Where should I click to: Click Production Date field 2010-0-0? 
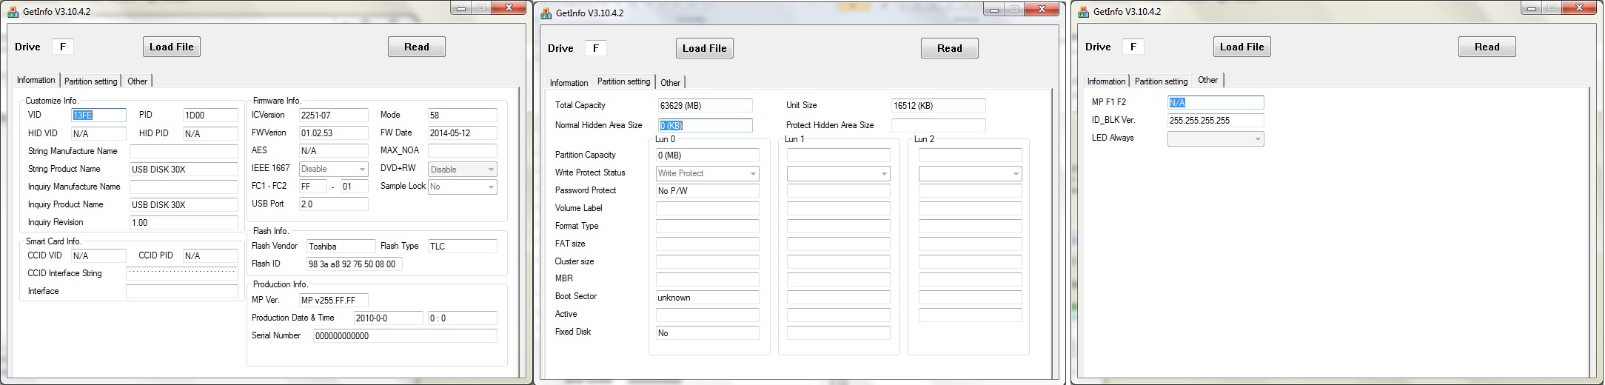[389, 318]
